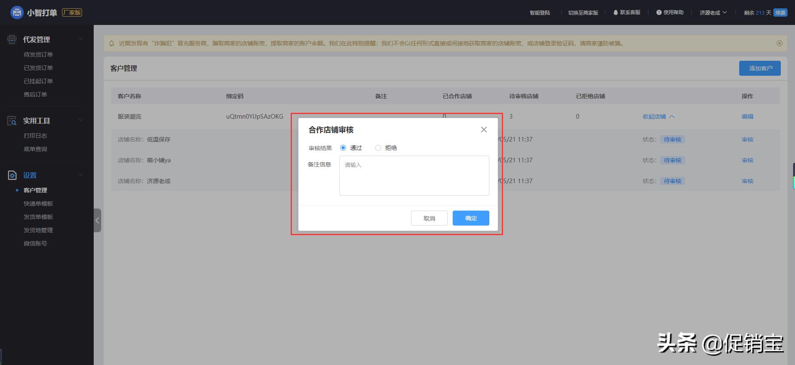Viewport: 795px width, 365px height.
Task: Click 确定 in review dialog
Action: click(471, 218)
